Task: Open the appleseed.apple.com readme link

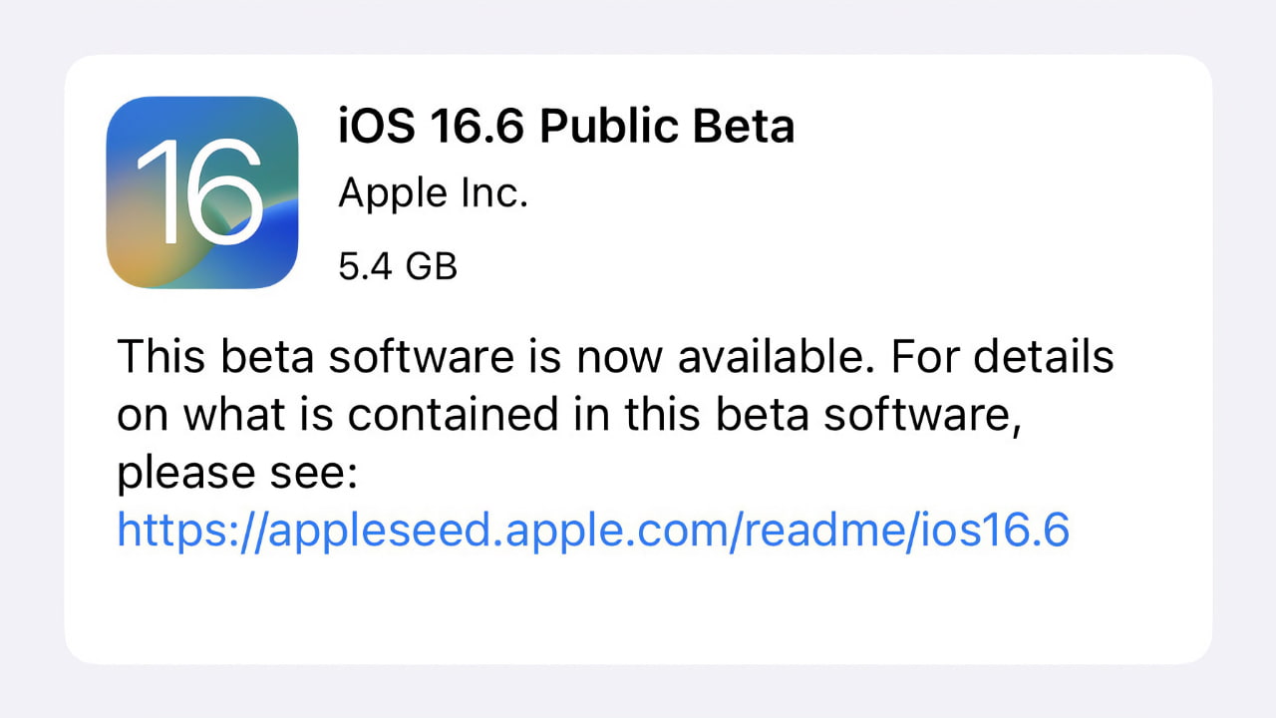Action: (x=593, y=530)
